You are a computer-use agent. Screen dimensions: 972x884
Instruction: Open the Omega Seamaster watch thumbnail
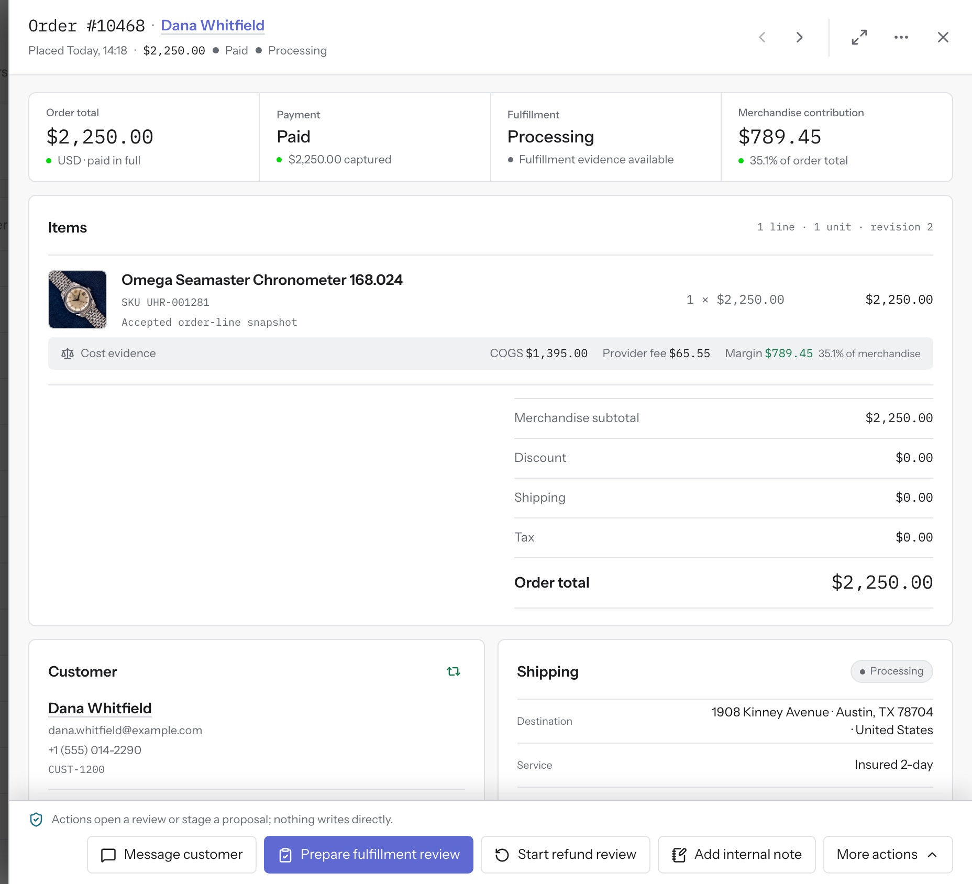point(78,300)
